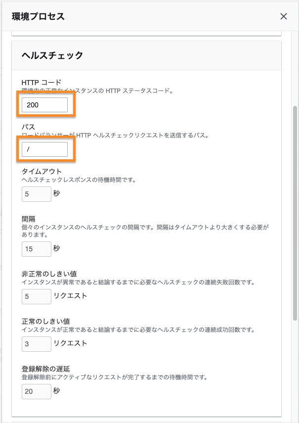Click the ヘルスチェック section header
299x423 pixels.
click(52, 55)
